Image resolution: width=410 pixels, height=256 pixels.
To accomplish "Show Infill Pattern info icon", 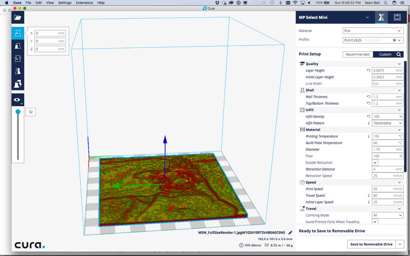I will click(x=369, y=123).
